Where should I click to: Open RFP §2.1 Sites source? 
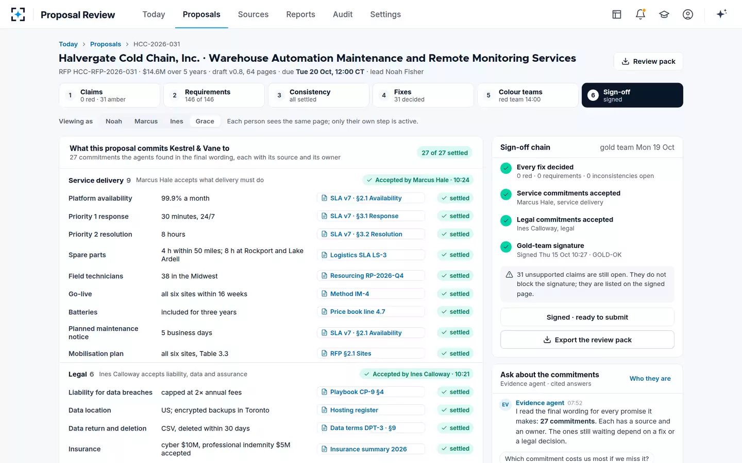(371, 353)
